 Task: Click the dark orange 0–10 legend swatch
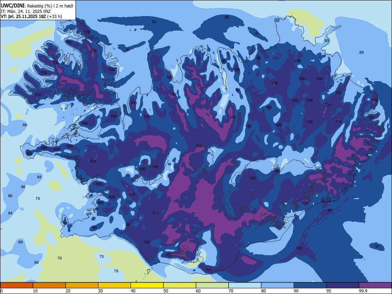(x=16, y=285)
